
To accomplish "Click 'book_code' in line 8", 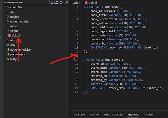I will (98, 35).
